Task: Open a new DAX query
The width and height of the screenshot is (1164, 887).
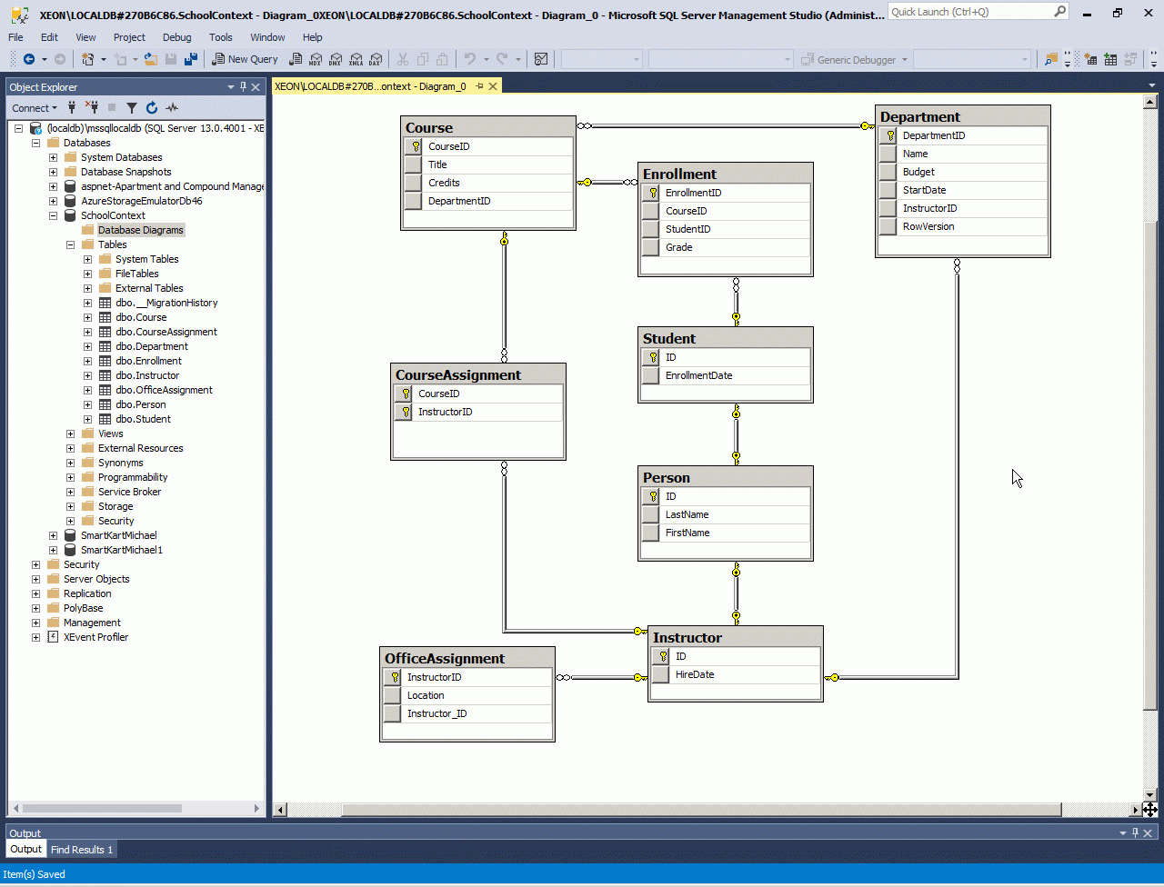Action: pyautogui.click(x=376, y=59)
